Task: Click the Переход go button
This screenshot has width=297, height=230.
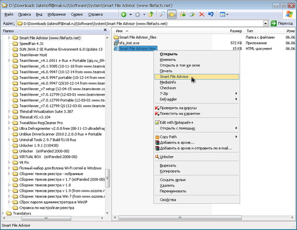Action: [x=282, y=23]
